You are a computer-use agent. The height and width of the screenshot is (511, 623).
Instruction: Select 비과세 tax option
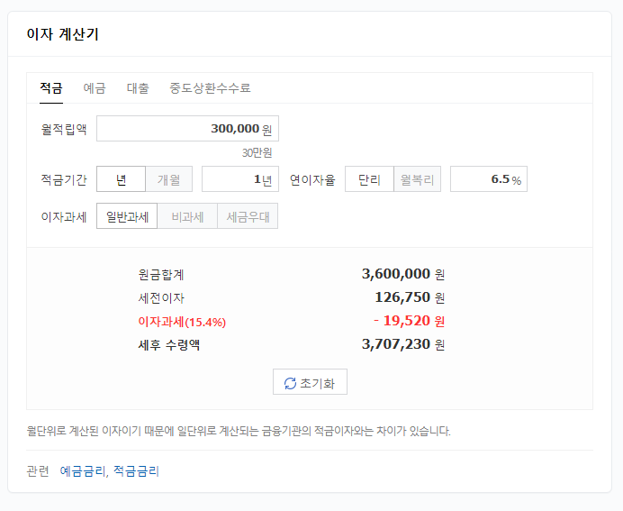[187, 216]
